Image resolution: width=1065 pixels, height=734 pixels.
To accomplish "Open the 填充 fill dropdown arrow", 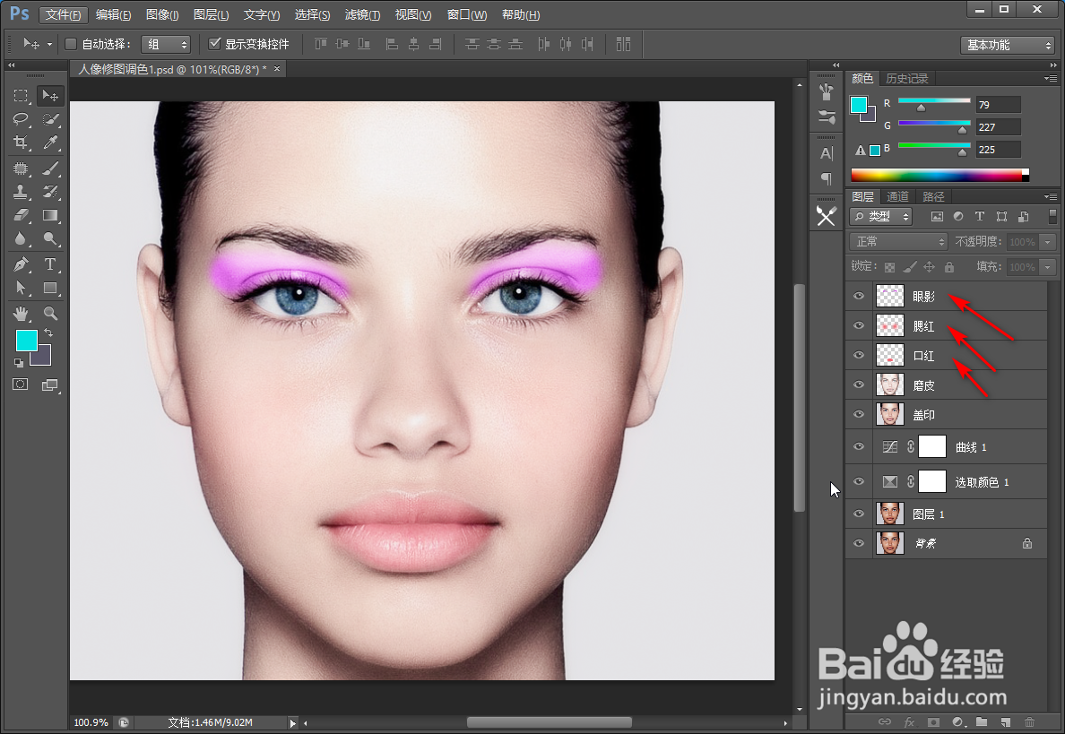I will click(1048, 267).
